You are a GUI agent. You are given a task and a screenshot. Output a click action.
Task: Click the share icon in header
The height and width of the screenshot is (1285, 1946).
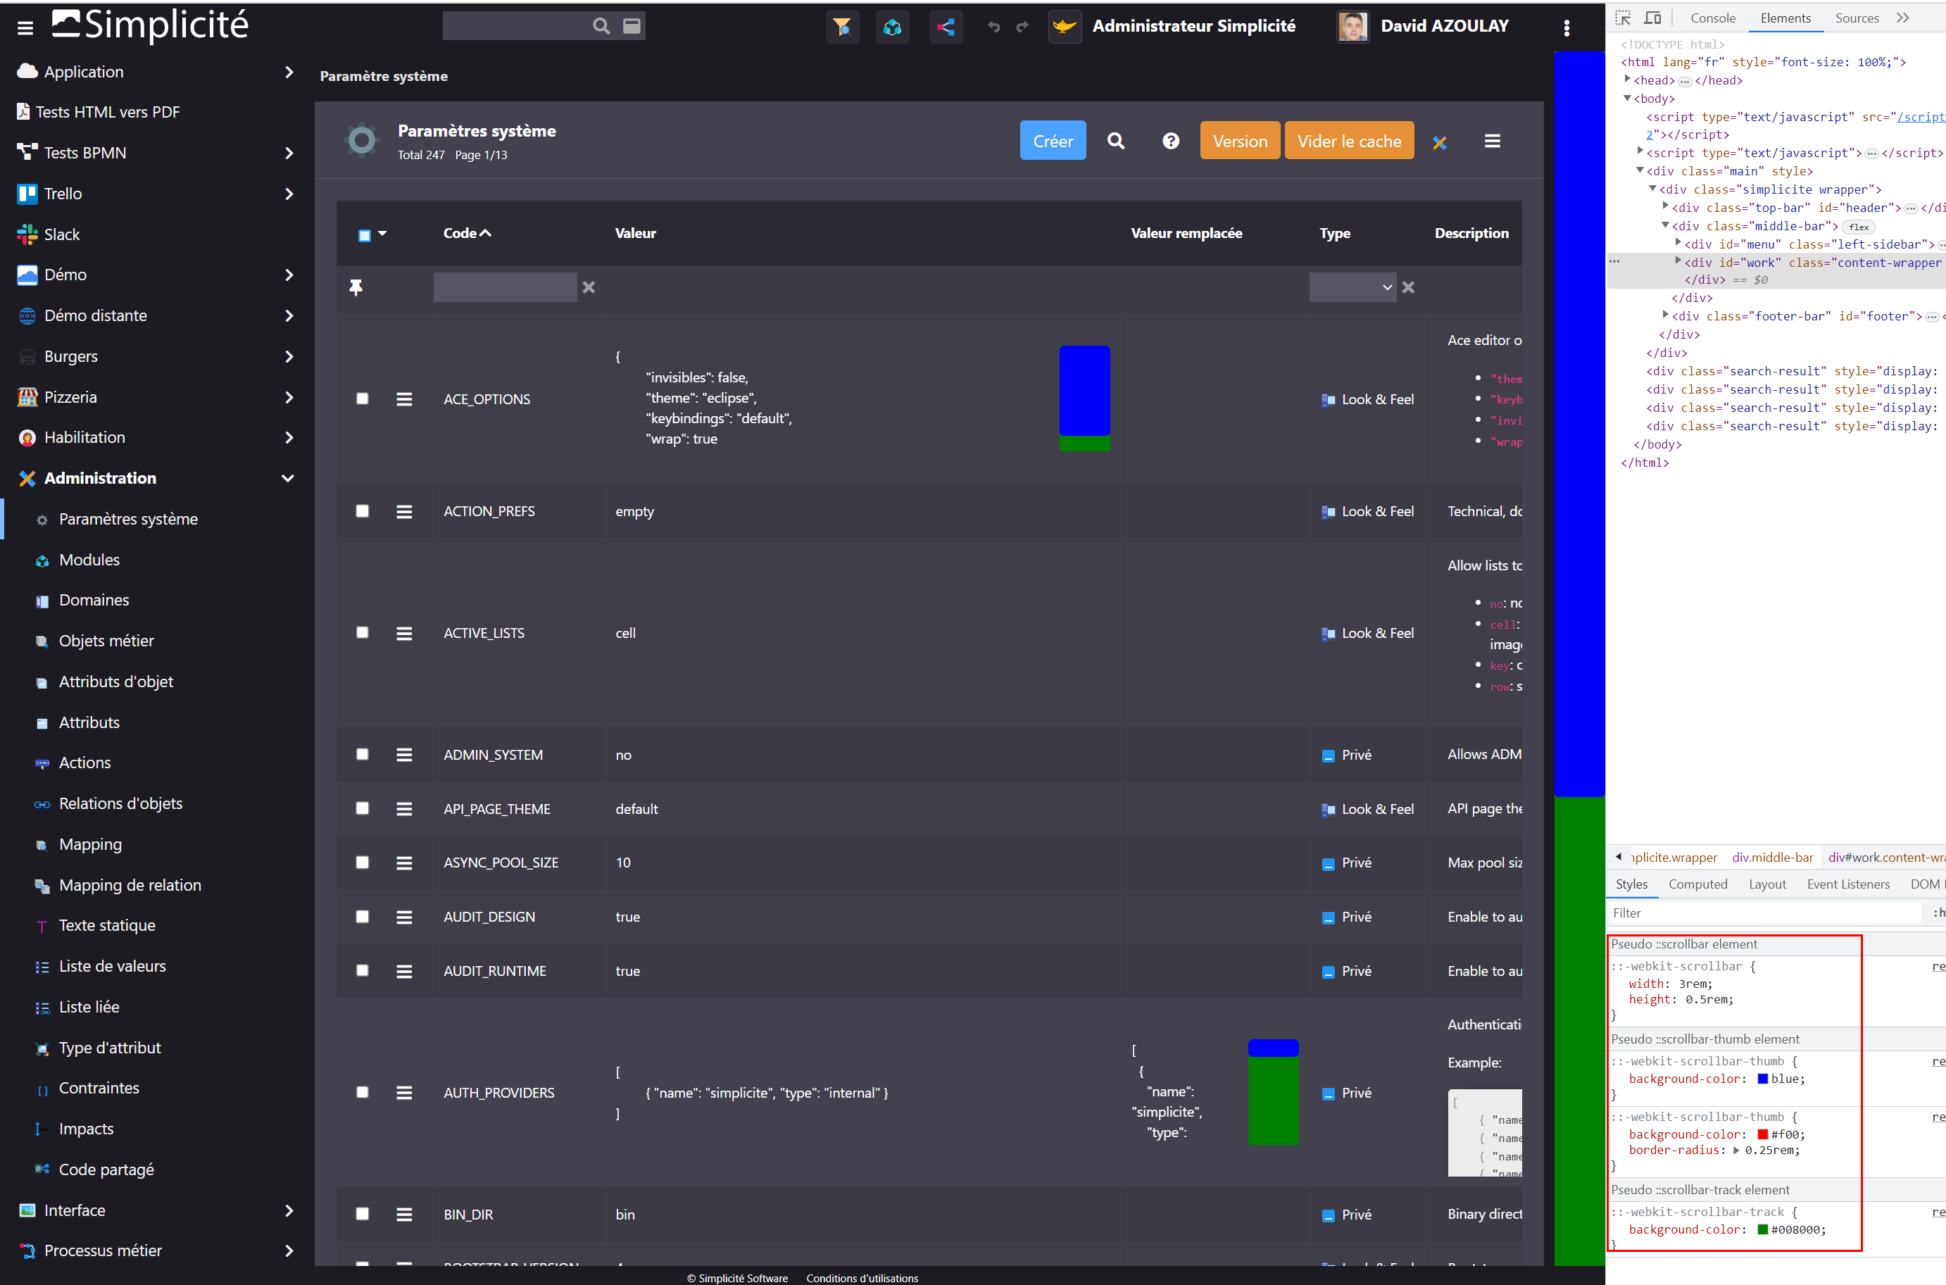[x=946, y=27]
